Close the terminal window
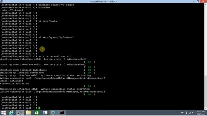This screenshot has height=116, width=207. (x=203, y=1)
